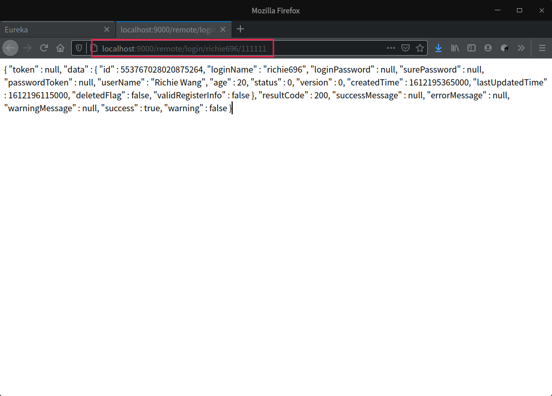Click the forward navigation arrow
The height and width of the screenshot is (396, 552).
pyautogui.click(x=27, y=48)
